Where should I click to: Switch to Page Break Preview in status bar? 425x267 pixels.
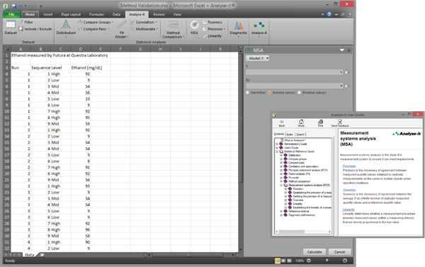(290, 261)
